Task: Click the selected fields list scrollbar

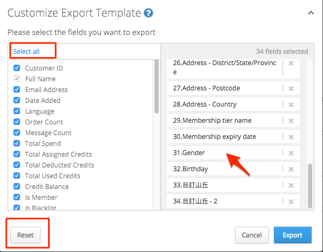Action: pos(310,186)
